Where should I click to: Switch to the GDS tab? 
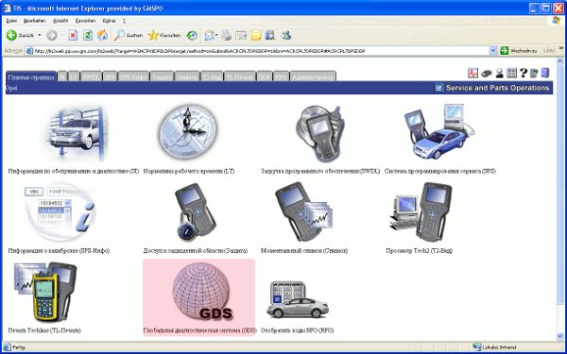click(265, 76)
